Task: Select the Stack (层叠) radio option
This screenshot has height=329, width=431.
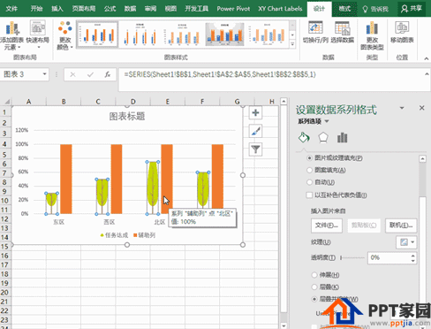Action: (x=314, y=287)
